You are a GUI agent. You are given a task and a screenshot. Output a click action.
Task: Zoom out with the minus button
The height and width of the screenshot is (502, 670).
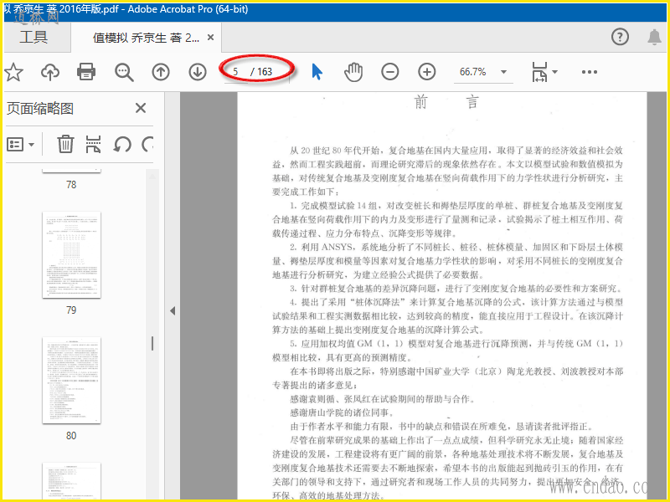(390, 72)
